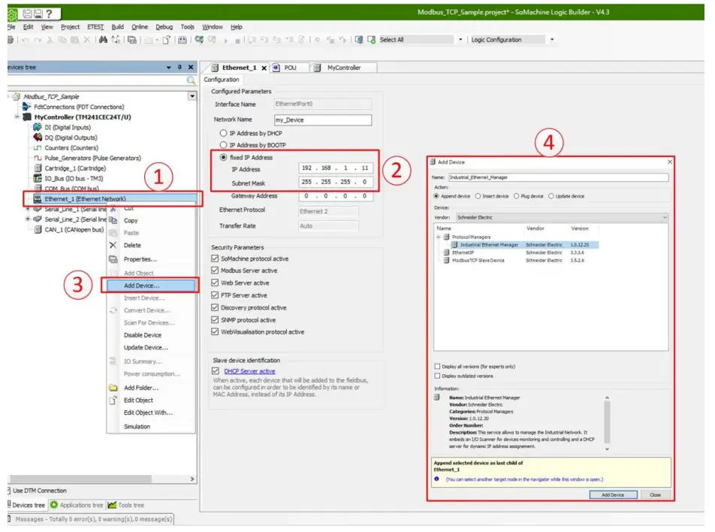Click the FdtConnections icon in devices tree
Image resolution: width=715 pixels, height=532 pixels.
27,107
